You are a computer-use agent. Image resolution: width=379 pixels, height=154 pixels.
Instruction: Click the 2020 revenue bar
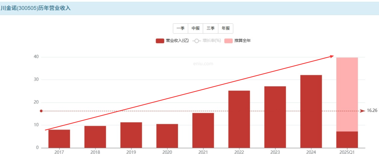coord(167,136)
